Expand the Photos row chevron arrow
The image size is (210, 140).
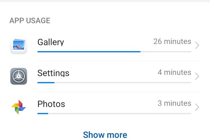pyautogui.click(x=197, y=107)
